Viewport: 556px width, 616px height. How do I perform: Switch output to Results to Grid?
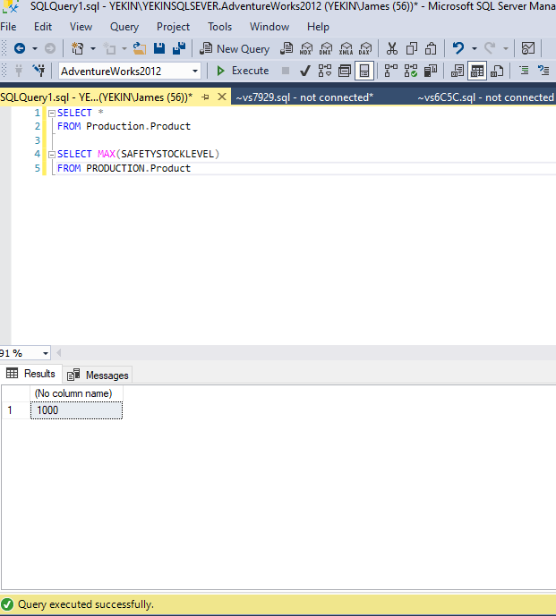pos(477,72)
